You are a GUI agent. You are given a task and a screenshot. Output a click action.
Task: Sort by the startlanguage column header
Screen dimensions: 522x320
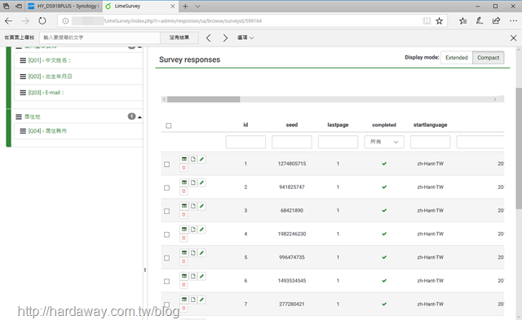(x=431, y=125)
